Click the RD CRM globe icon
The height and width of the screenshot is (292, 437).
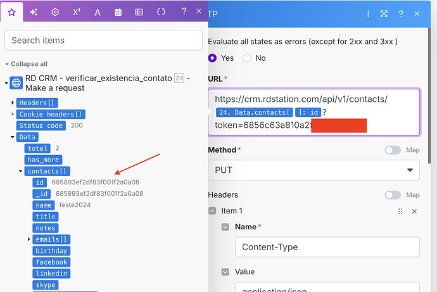pos(16,83)
